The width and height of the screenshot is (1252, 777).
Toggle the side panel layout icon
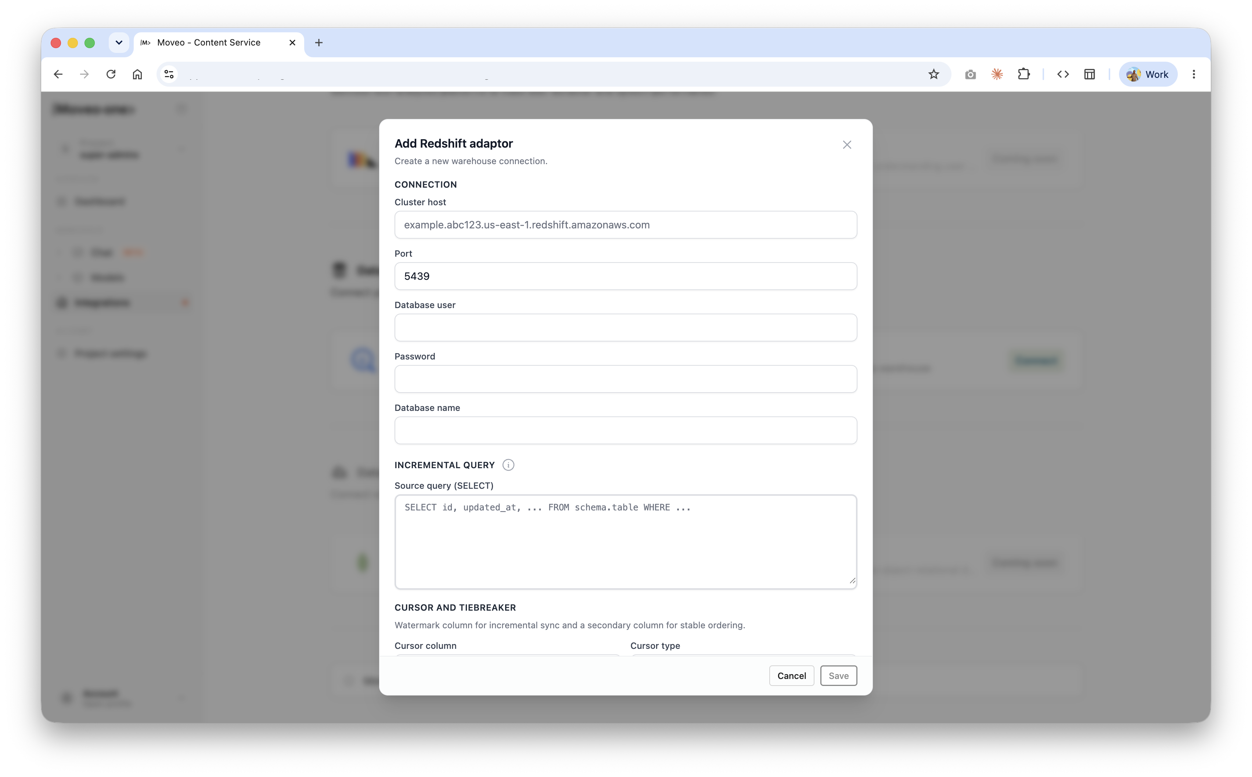click(1089, 75)
